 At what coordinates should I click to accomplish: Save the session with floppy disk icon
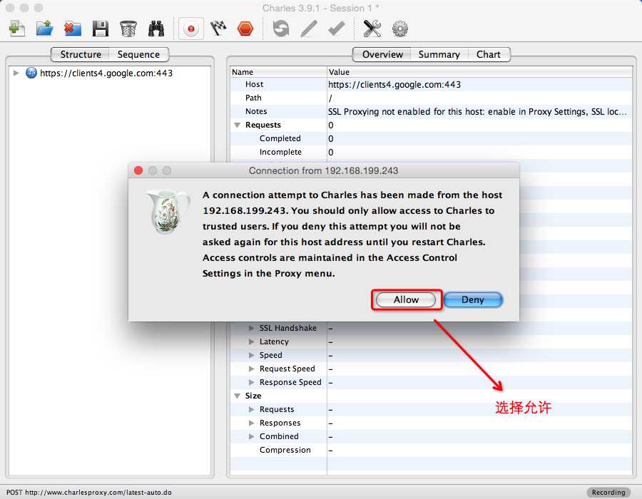(x=101, y=29)
